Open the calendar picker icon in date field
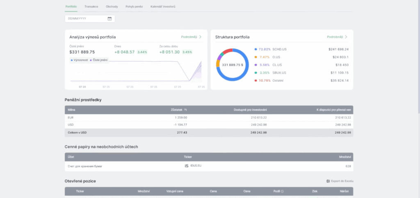Image resolution: width=420 pixels, height=198 pixels. pos(110,19)
